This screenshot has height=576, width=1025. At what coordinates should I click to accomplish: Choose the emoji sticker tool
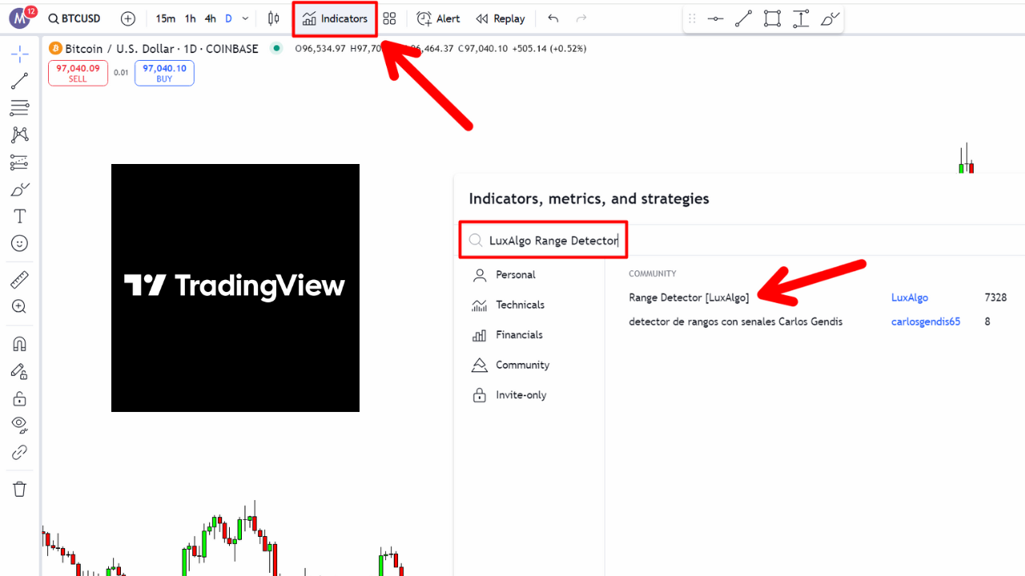pyautogui.click(x=19, y=243)
